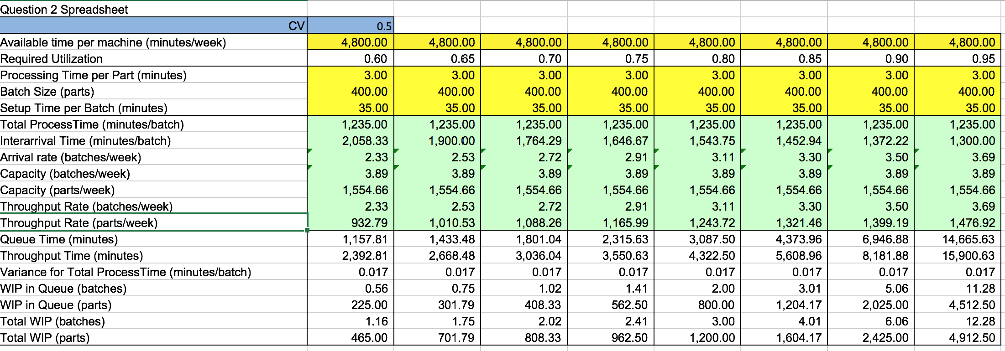Select 'Interarrival Time (minutes/batch)' label
The width and height of the screenshot is (1005, 351).
click(153, 140)
